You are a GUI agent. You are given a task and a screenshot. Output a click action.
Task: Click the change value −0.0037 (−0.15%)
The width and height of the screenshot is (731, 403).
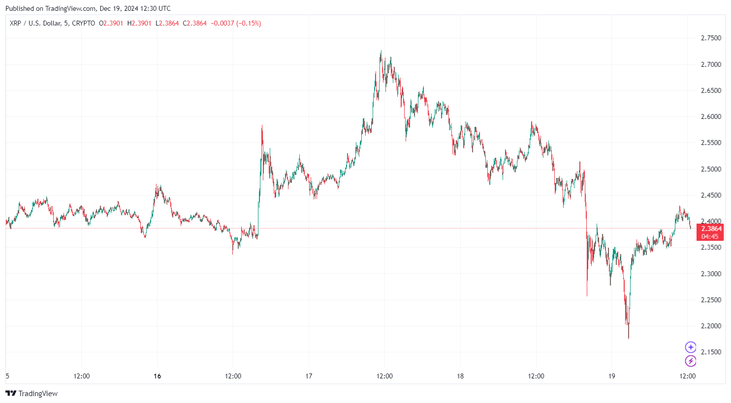click(x=236, y=23)
